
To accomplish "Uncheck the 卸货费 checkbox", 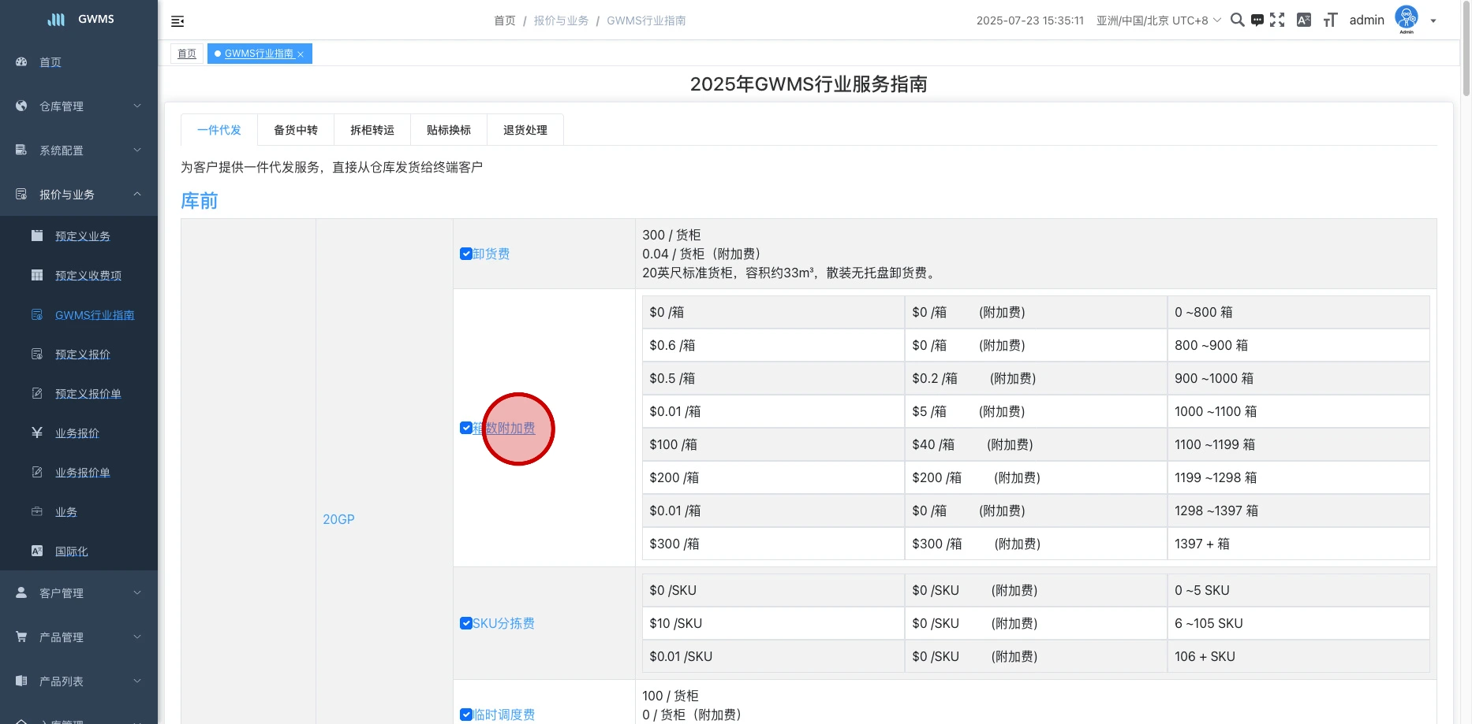I will 466,254.
